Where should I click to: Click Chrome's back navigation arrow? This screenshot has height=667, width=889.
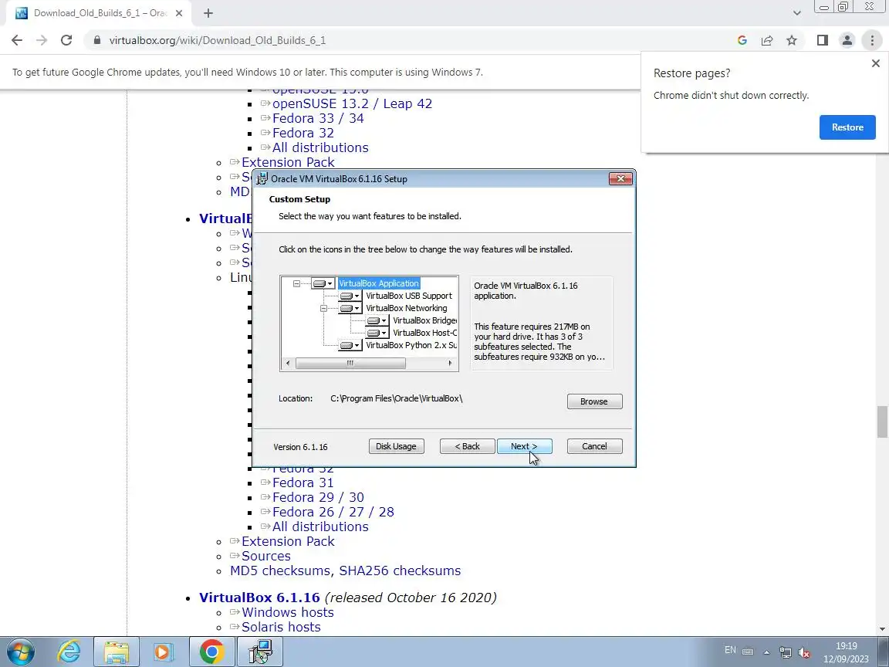tap(17, 40)
